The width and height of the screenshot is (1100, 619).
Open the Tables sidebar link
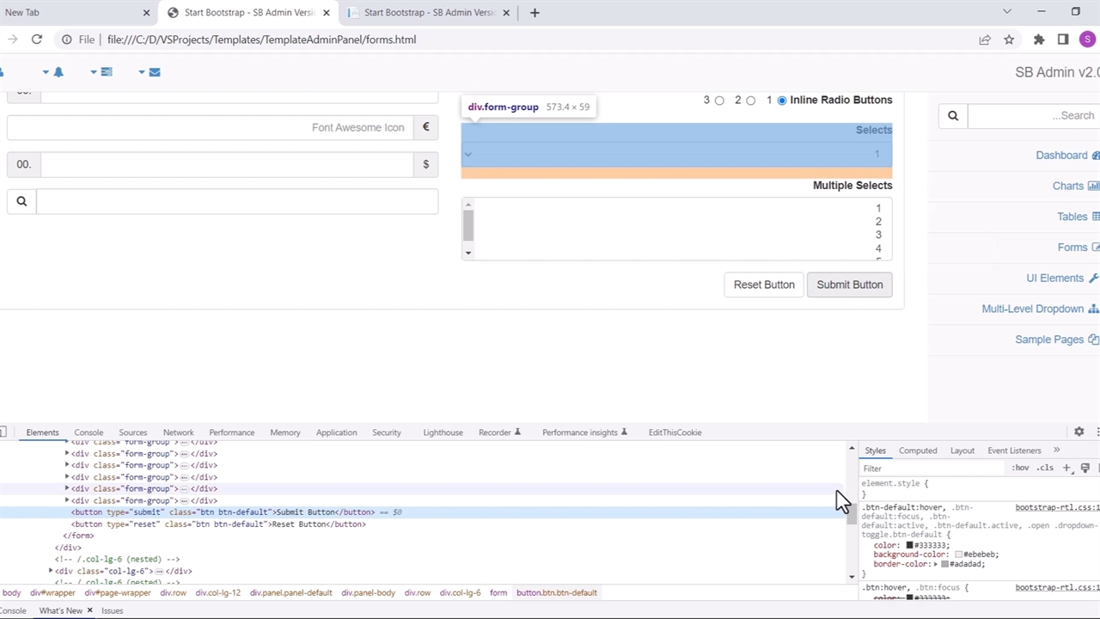pos(1072,217)
